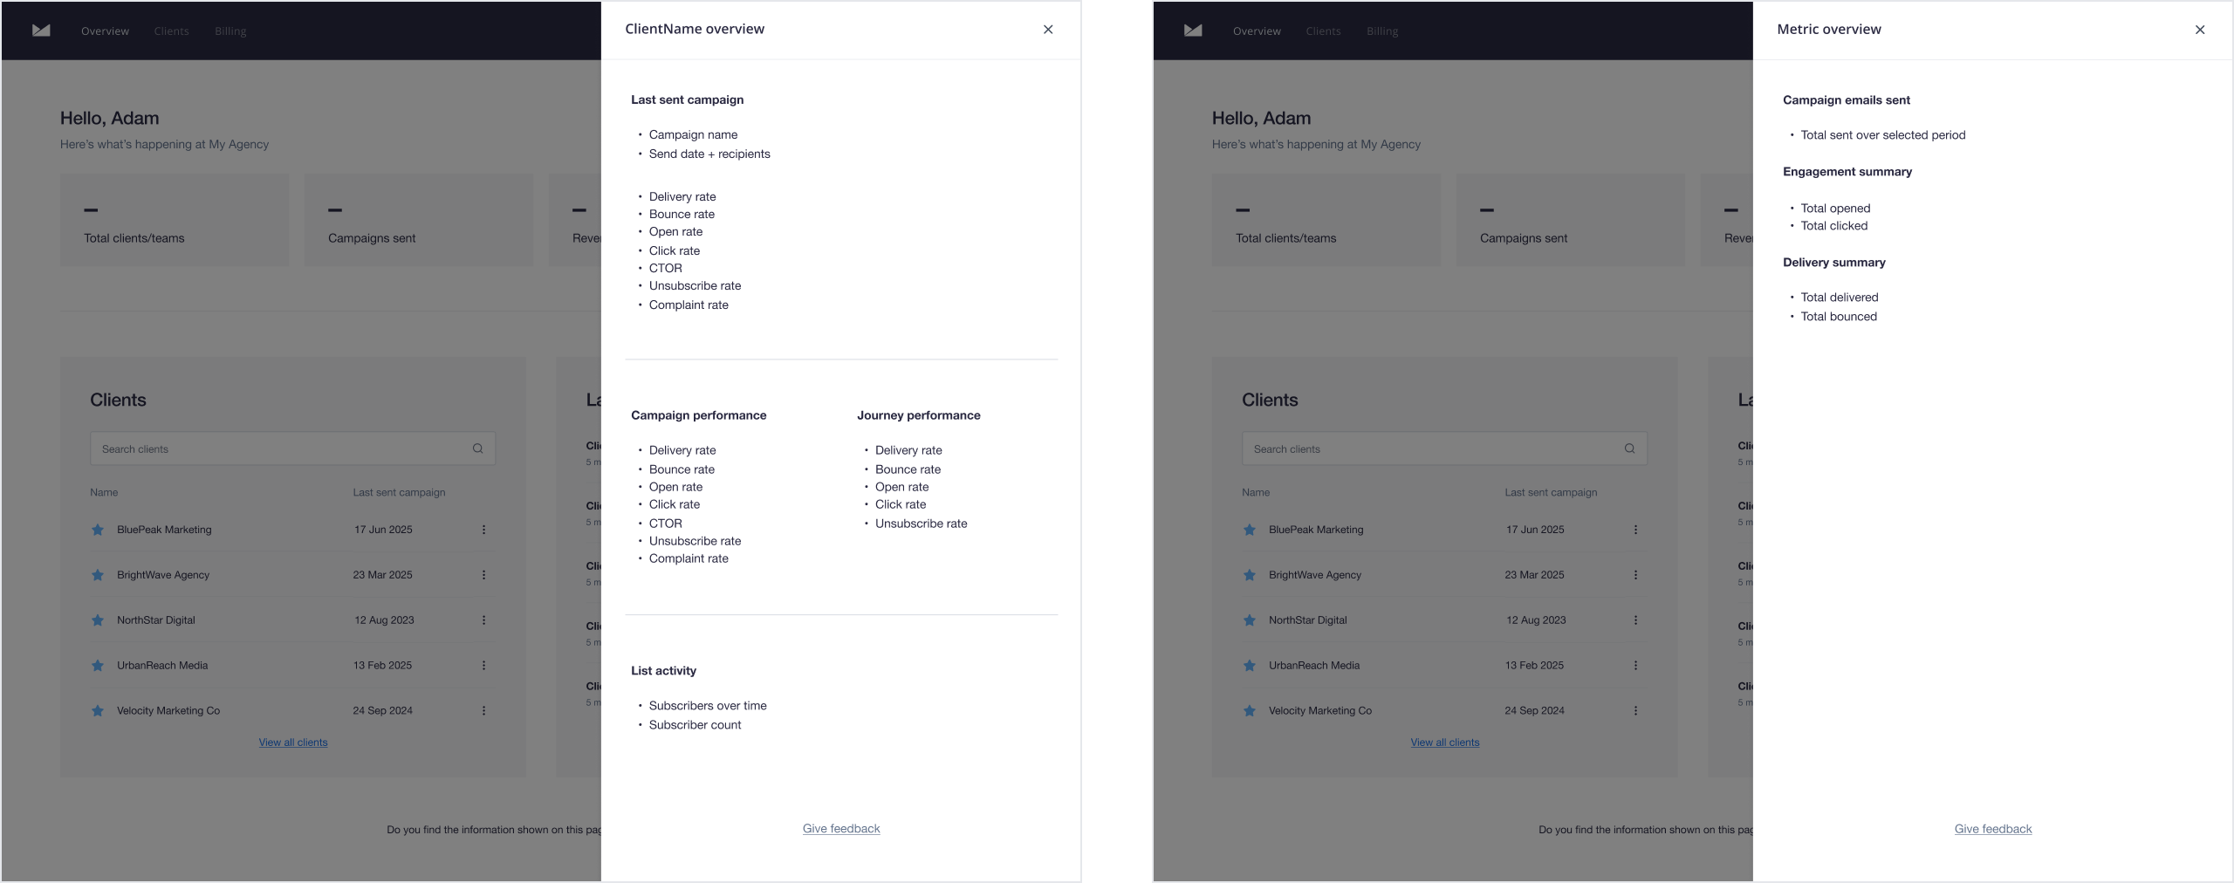This screenshot has height=883, width=2234.
Task: Open Overview tab in left mockup
Action: coord(105,31)
